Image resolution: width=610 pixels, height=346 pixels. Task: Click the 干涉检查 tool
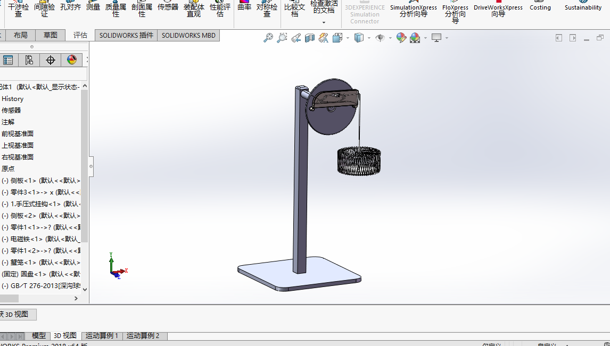click(18, 10)
